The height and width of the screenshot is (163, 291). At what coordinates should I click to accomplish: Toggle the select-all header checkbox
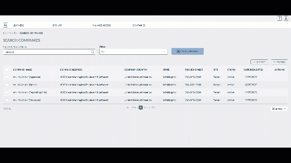(7, 70)
